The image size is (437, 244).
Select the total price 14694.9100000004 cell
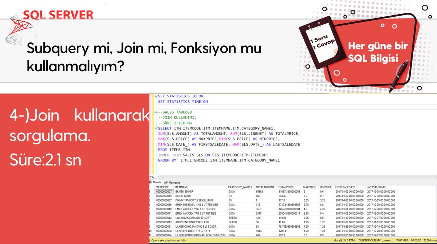click(290, 209)
